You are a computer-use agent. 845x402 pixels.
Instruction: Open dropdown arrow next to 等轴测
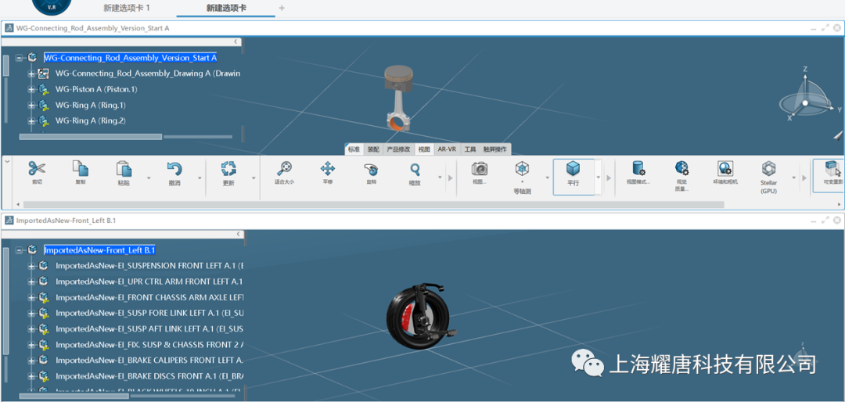547,178
